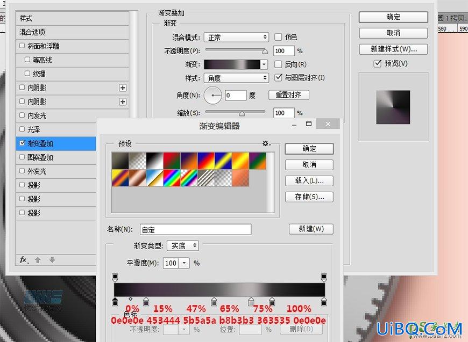Viewport: 468px width, 342px height.
Task: Toggle the 仿色 dither checkbox
Action: tap(278, 37)
